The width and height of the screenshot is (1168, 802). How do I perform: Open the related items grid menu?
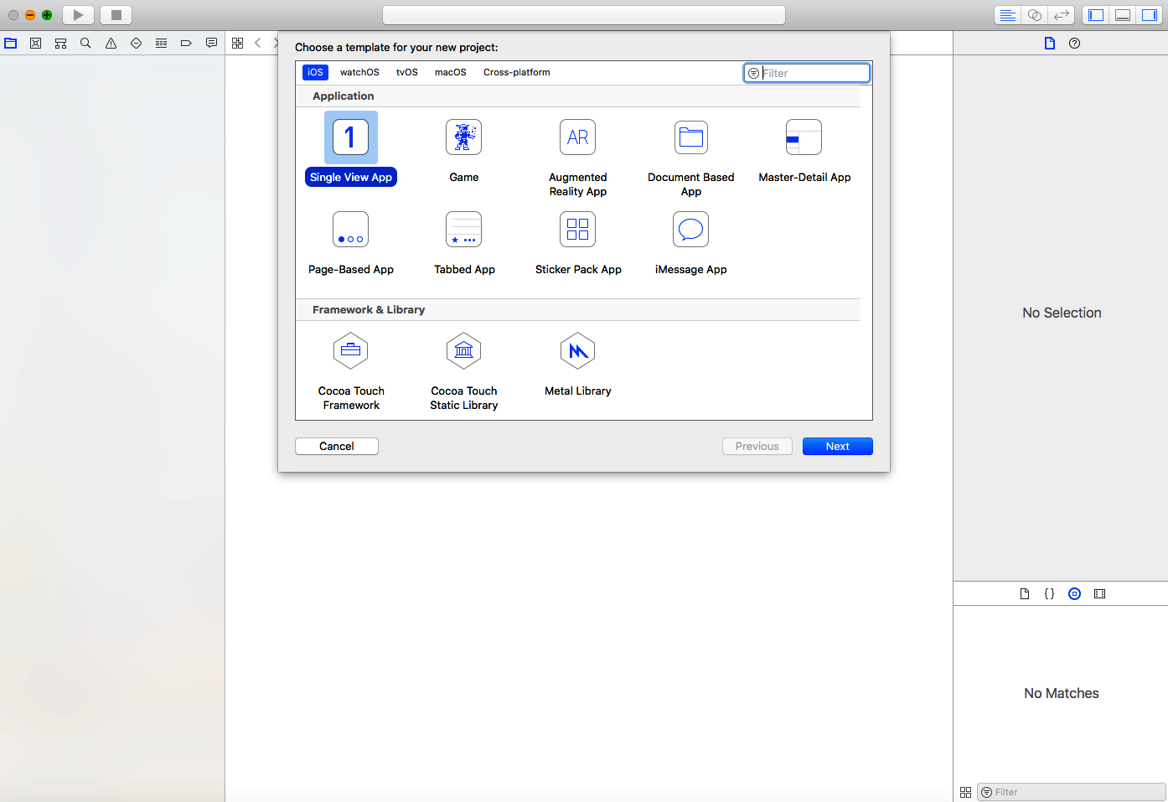pos(238,43)
